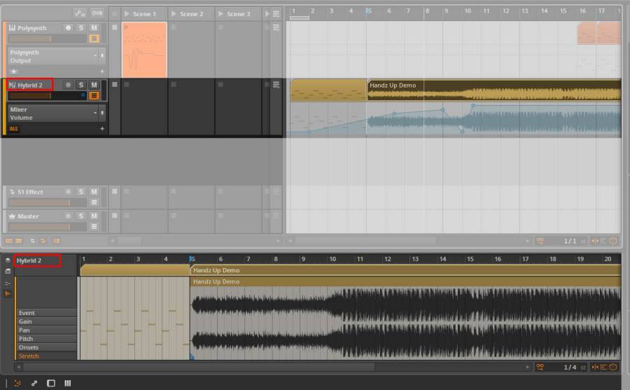This screenshot has height=390, width=630.
Task: Open Mixer Volume parameter dropdown
Action: (95, 113)
